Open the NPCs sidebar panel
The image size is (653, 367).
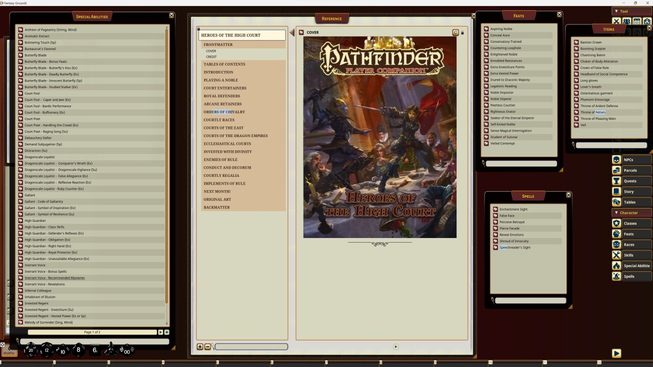point(616,160)
